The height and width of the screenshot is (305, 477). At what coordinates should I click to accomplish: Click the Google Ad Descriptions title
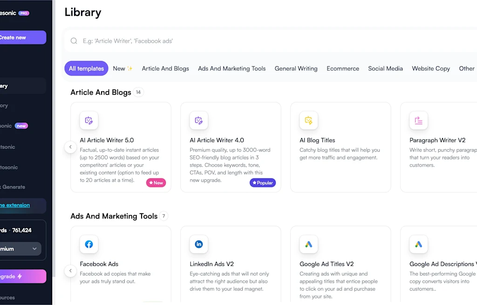point(443,264)
